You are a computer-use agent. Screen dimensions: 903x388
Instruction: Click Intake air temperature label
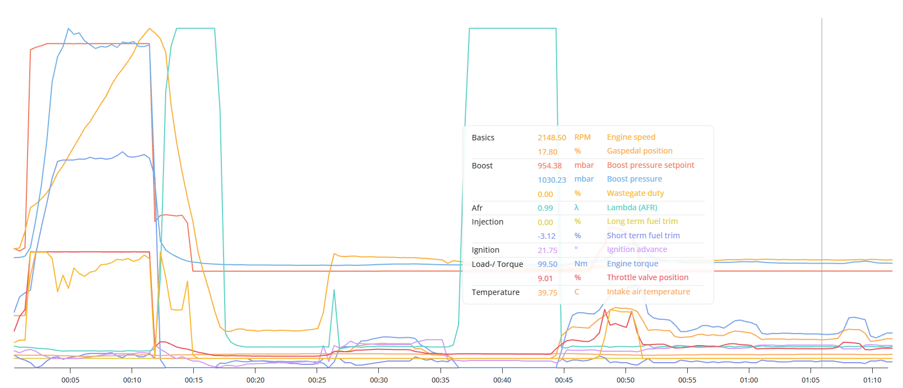pos(648,292)
